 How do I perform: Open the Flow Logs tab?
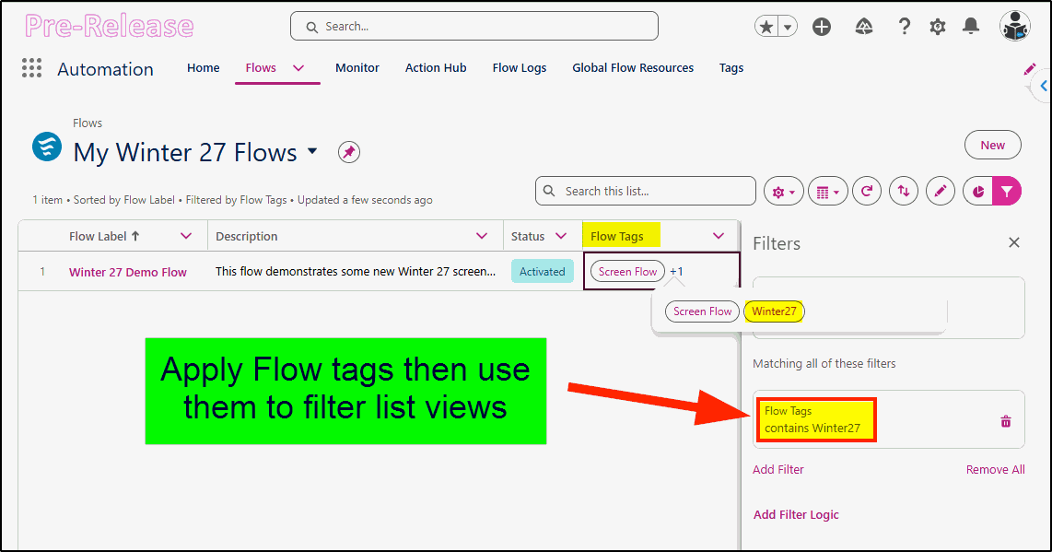pos(520,68)
